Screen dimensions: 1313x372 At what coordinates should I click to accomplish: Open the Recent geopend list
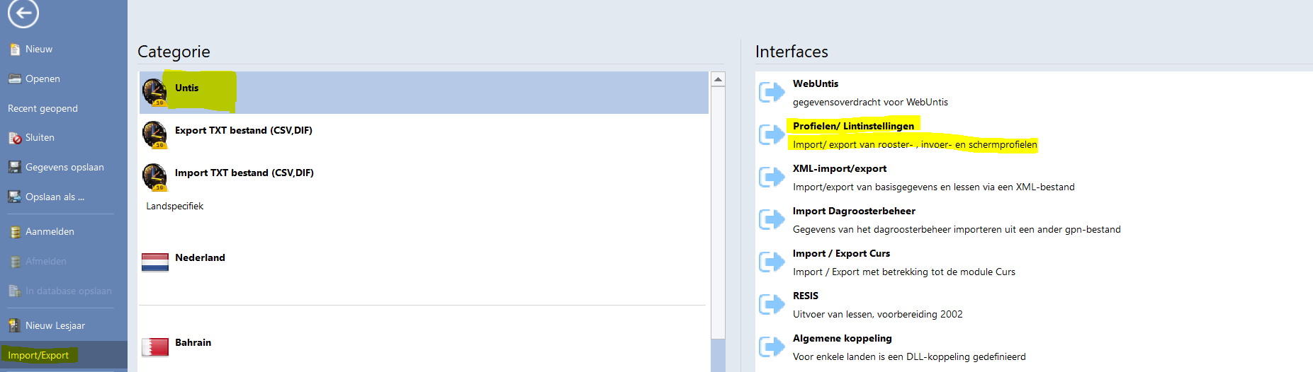click(43, 109)
